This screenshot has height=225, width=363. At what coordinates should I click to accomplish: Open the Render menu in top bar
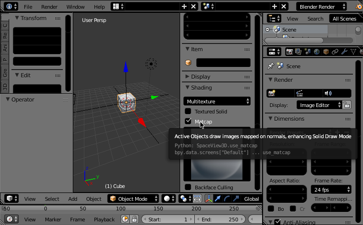[49, 7]
